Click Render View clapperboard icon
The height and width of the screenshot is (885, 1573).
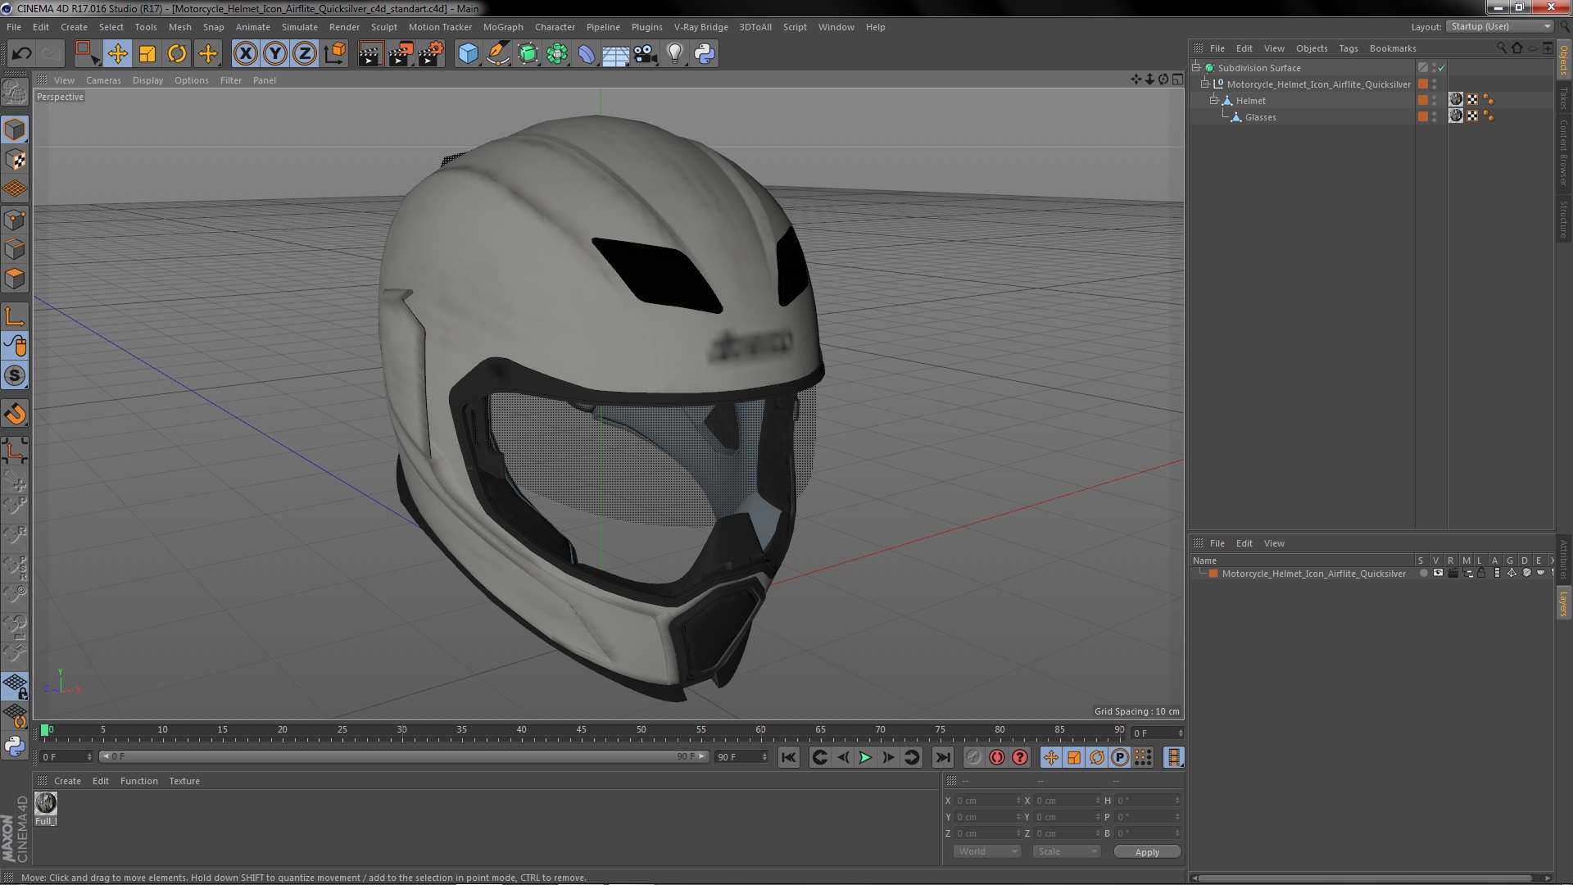370,54
